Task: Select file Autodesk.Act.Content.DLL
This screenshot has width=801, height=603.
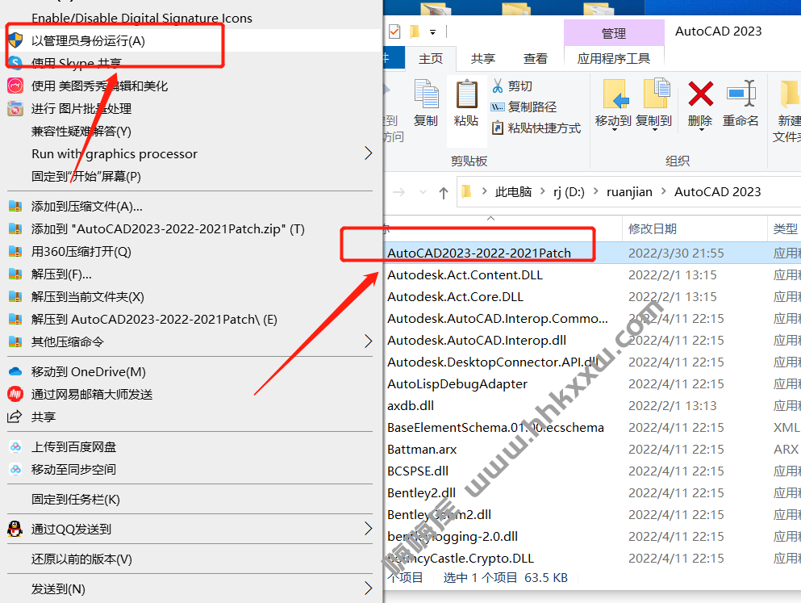Action: pyautogui.click(x=465, y=275)
